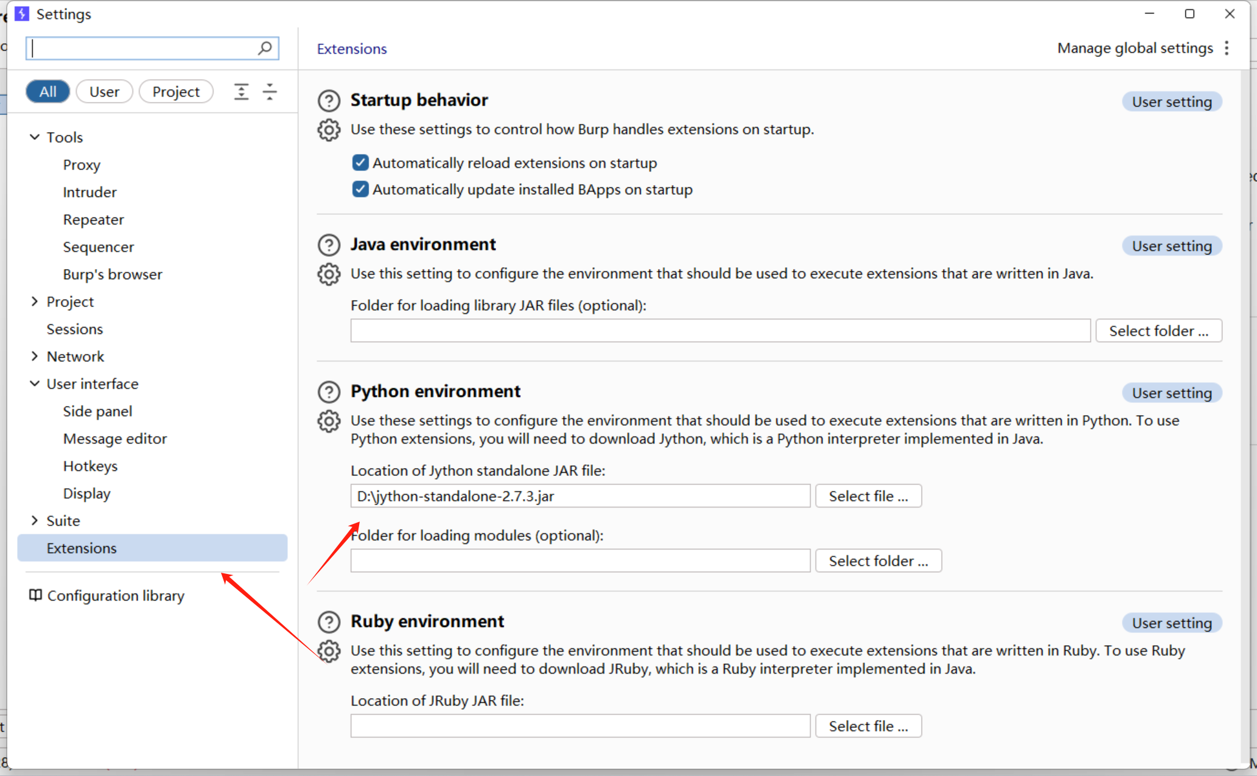Open Configuration library
The width and height of the screenshot is (1257, 776).
115,595
